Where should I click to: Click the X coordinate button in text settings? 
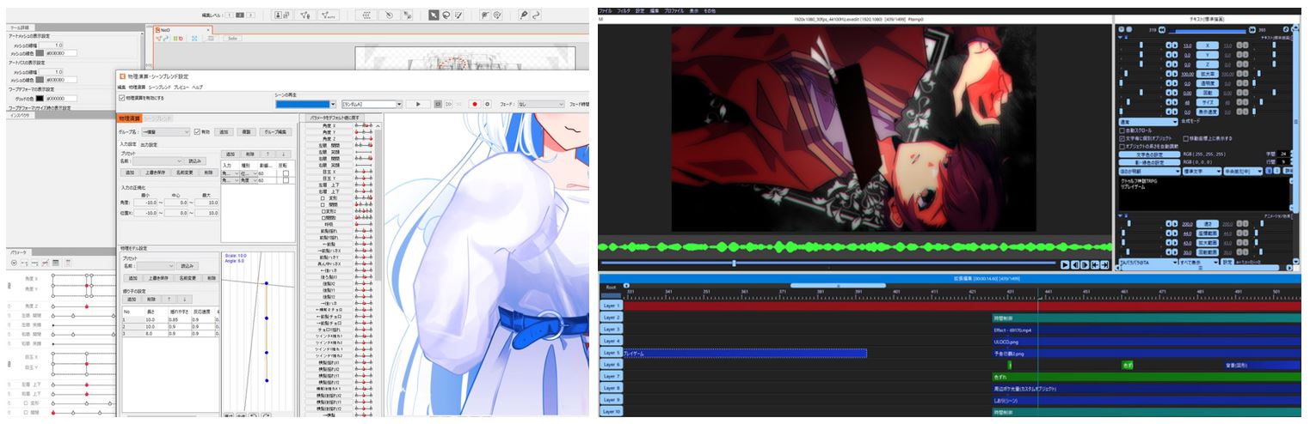point(1208,45)
